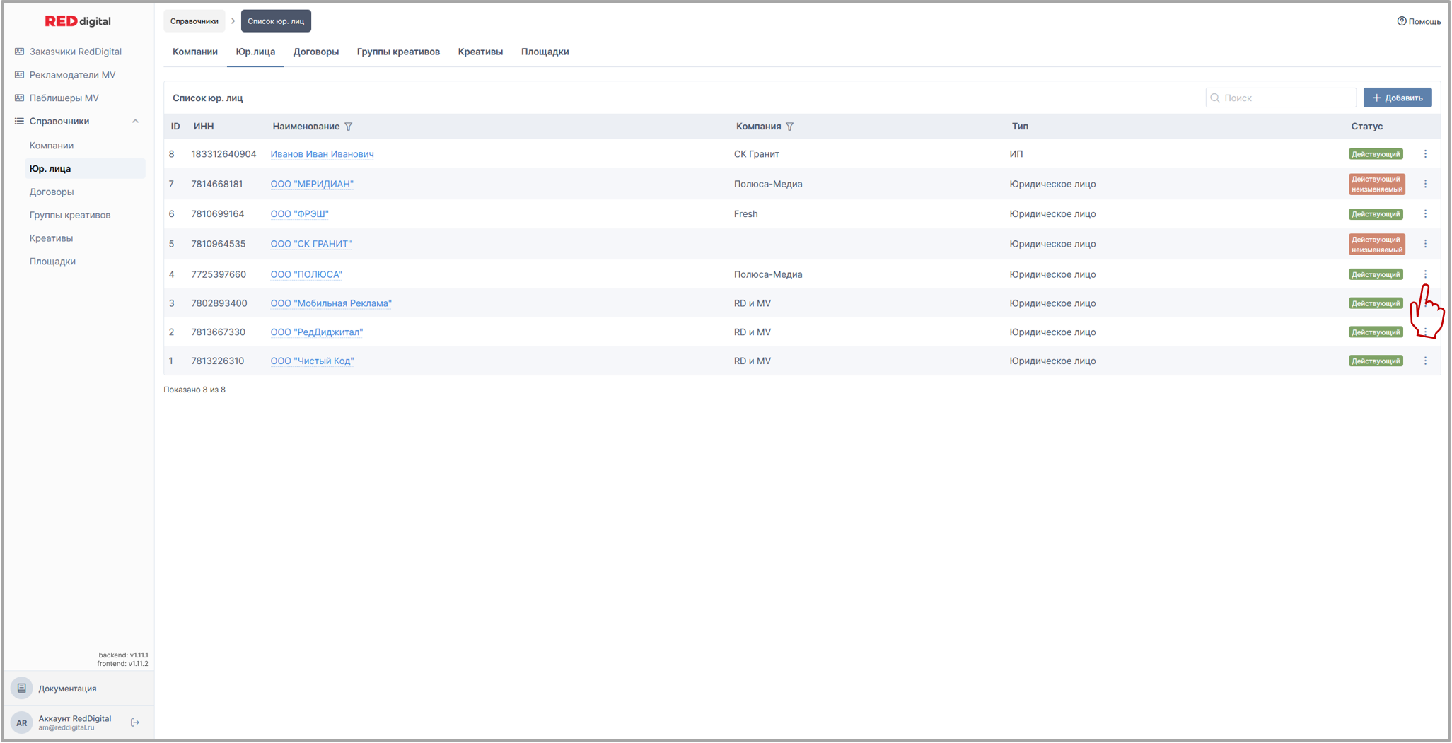Select Площадки in the sidebar
The image size is (1452, 743).
click(x=52, y=262)
